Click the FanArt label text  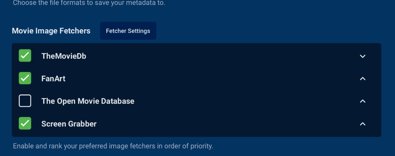(x=53, y=79)
